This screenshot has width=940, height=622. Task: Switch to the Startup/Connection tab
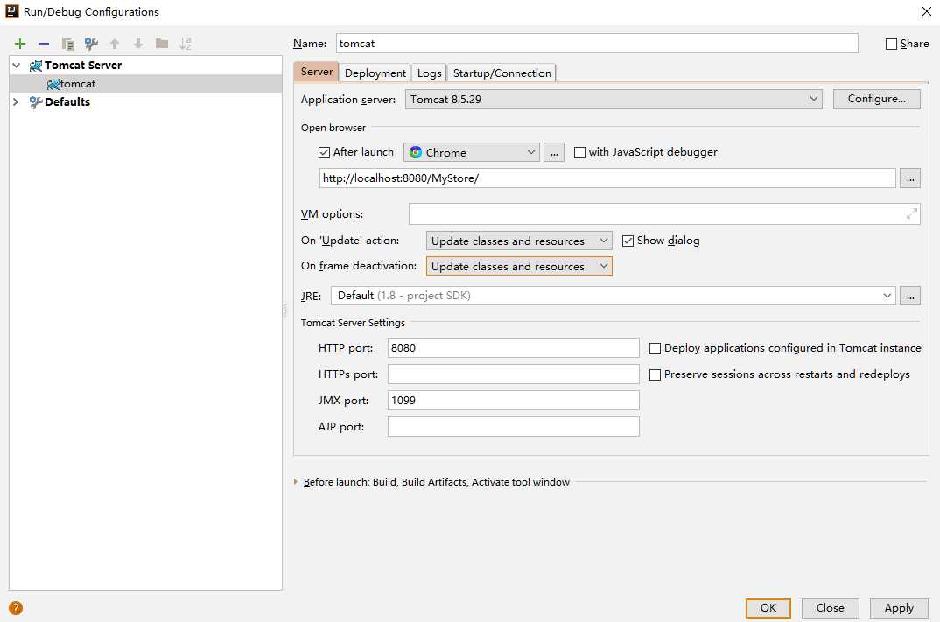502,73
